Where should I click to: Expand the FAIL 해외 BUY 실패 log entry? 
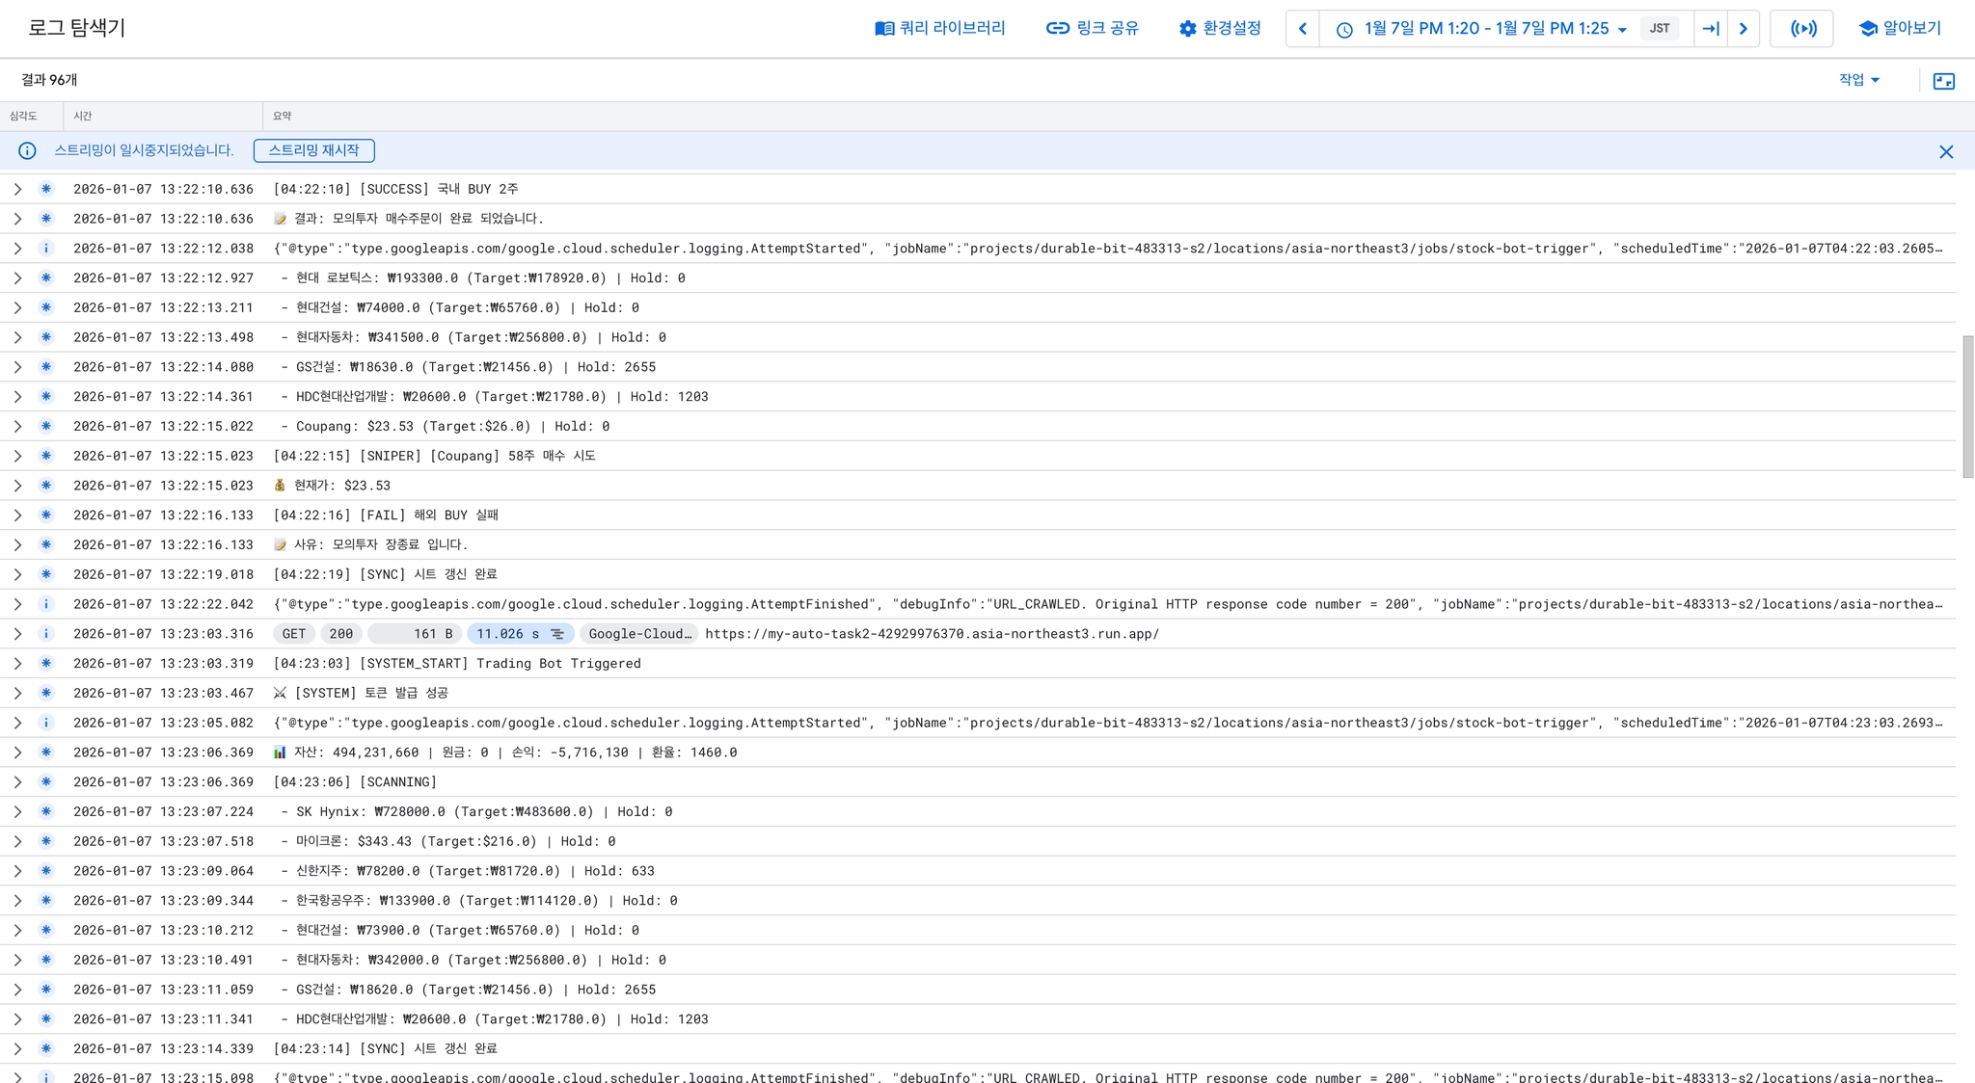[x=17, y=515]
